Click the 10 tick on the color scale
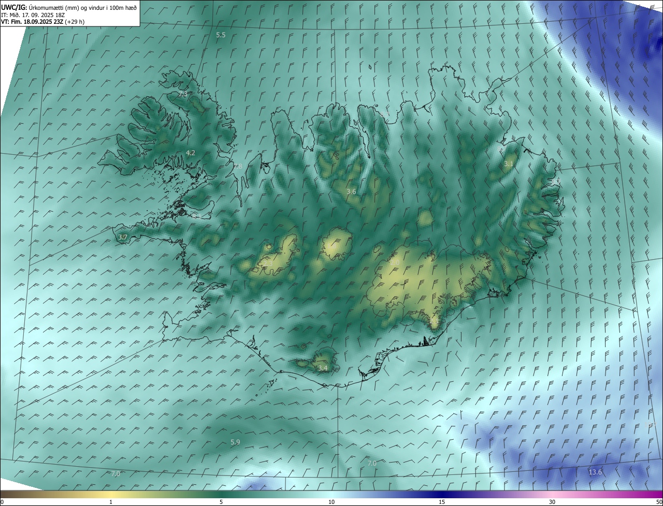The image size is (663, 506). pyautogui.click(x=331, y=502)
